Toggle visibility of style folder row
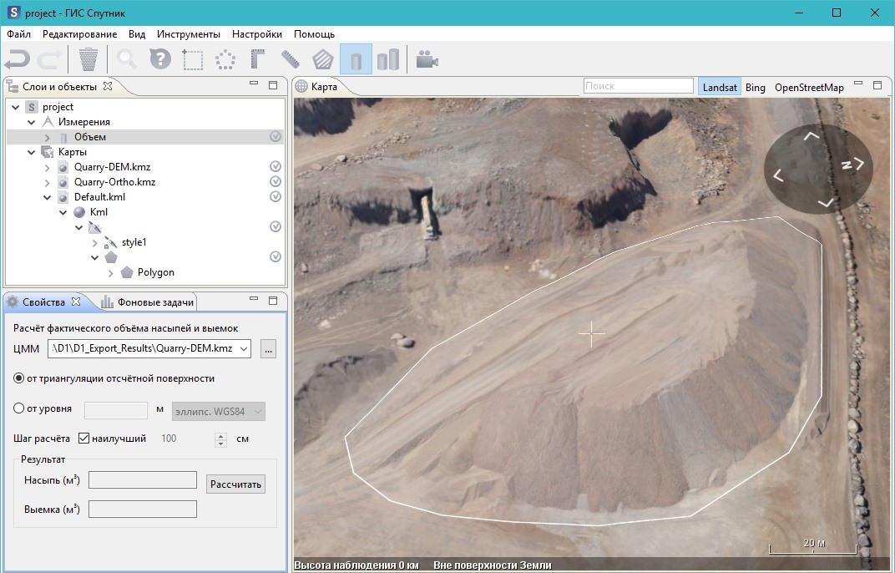 [x=276, y=226]
